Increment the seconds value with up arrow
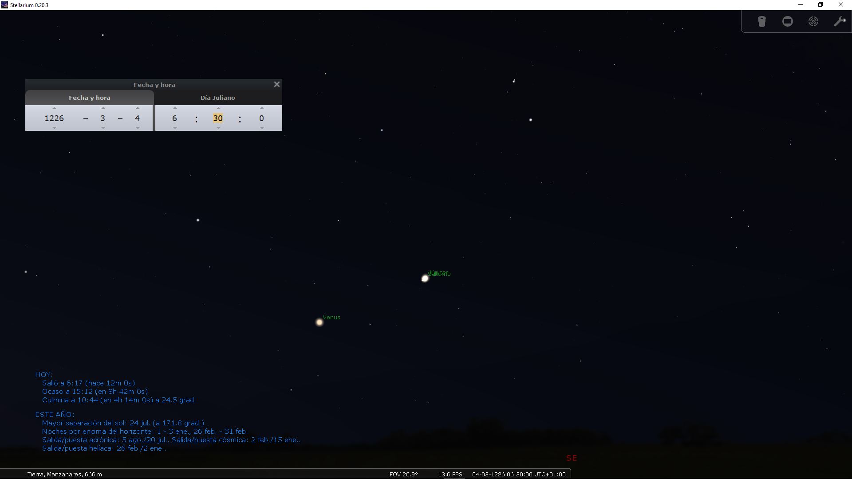The height and width of the screenshot is (479, 852). coord(262,108)
